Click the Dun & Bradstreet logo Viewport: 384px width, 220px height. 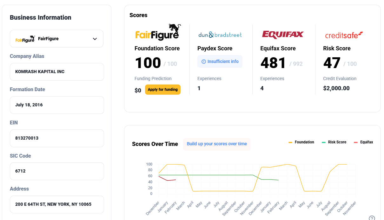tap(220, 35)
